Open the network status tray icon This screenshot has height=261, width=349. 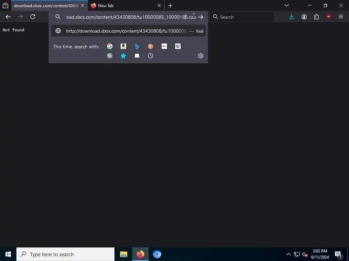[297, 254]
